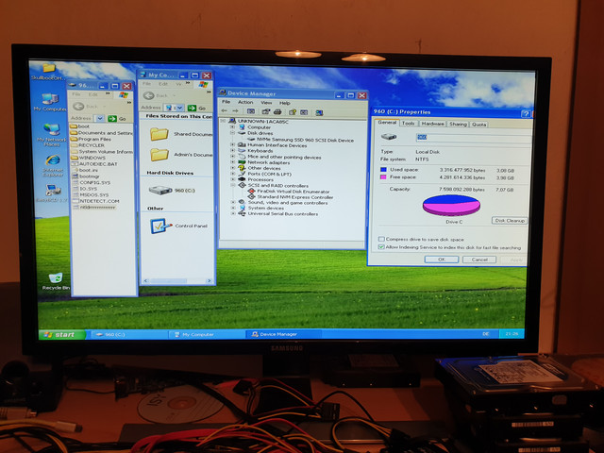Click Help icon in Device Manager toolbar
Screen dimensions: 604x453
pyautogui.click(x=293, y=112)
